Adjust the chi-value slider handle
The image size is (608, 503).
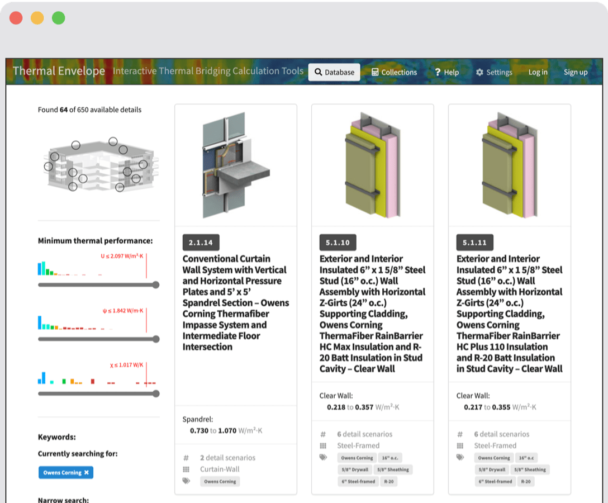[x=156, y=393]
